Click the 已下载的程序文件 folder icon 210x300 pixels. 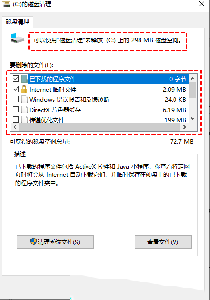pyautogui.click(x=24, y=79)
